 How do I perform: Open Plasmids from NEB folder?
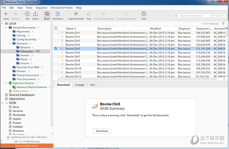[28, 67]
